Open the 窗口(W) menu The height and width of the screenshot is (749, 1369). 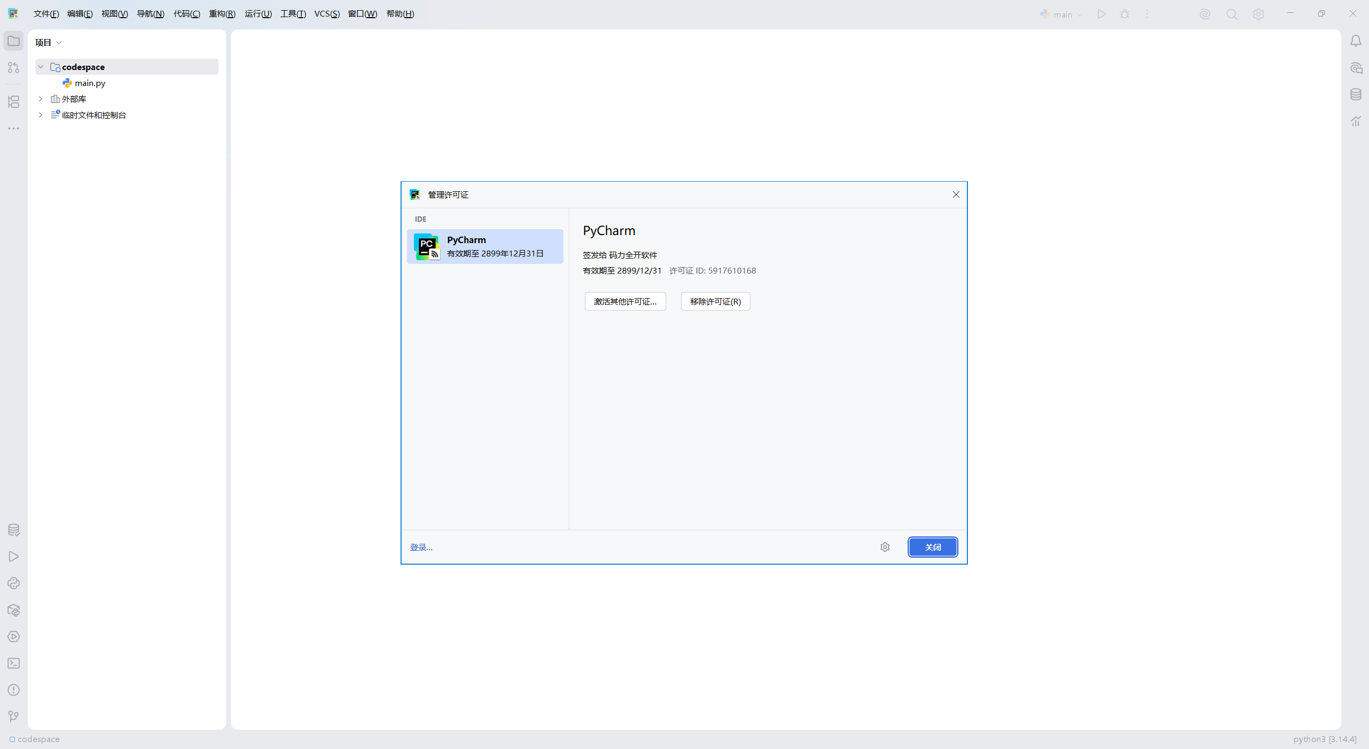(363, 14)
